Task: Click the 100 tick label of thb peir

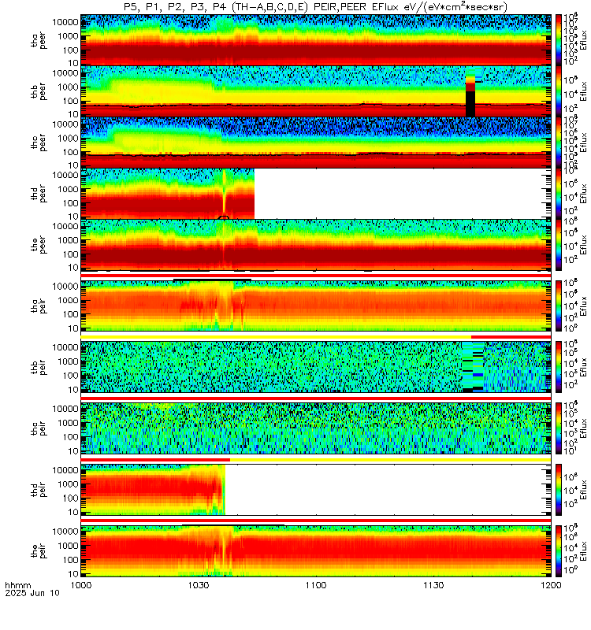Action: point(71,376)
